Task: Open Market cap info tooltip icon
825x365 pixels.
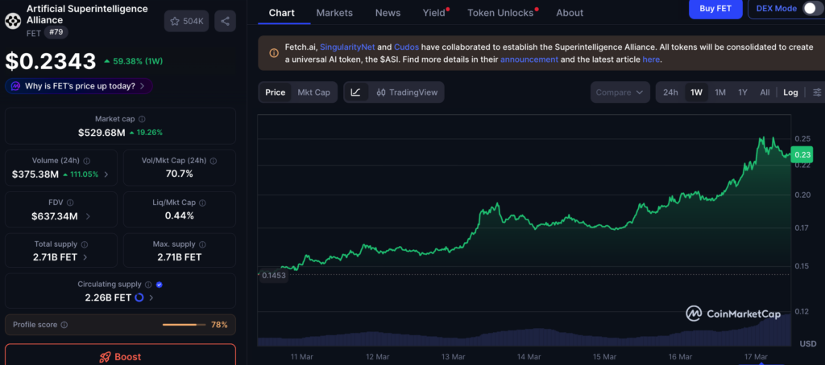Action: (x=142, y=119)
